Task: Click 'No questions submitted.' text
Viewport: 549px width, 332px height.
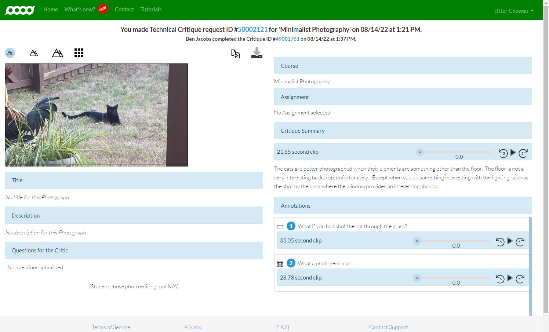Action: [x=36, y=267]
